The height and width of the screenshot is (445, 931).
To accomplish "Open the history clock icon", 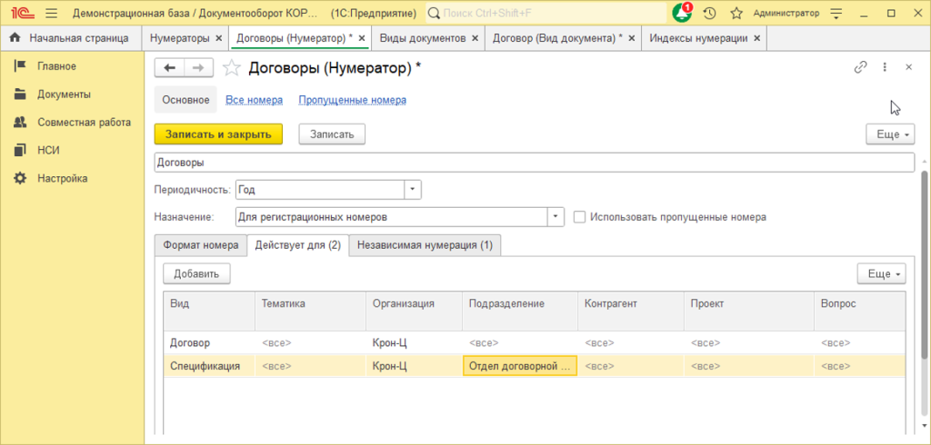I will coord(709,14).
